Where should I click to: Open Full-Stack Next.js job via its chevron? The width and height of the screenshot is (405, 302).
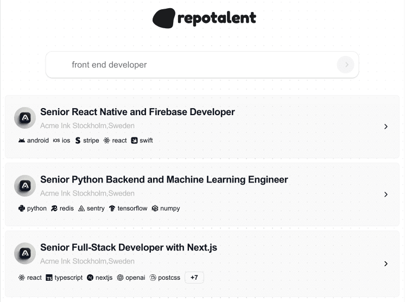tap(386, 264)
